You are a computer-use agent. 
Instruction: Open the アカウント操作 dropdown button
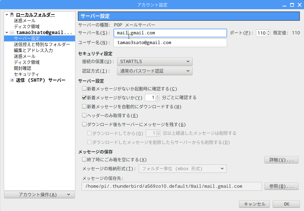tap(40, 194)
